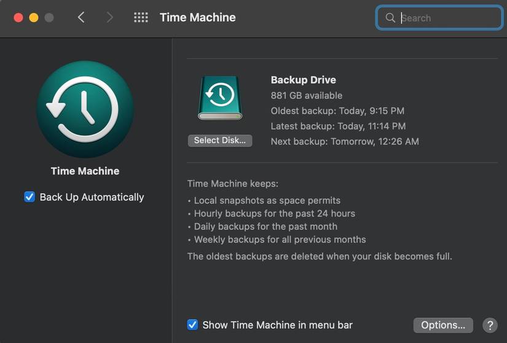
Task: Close the Time Machine preferences window
Action: [x=18, y=18]
